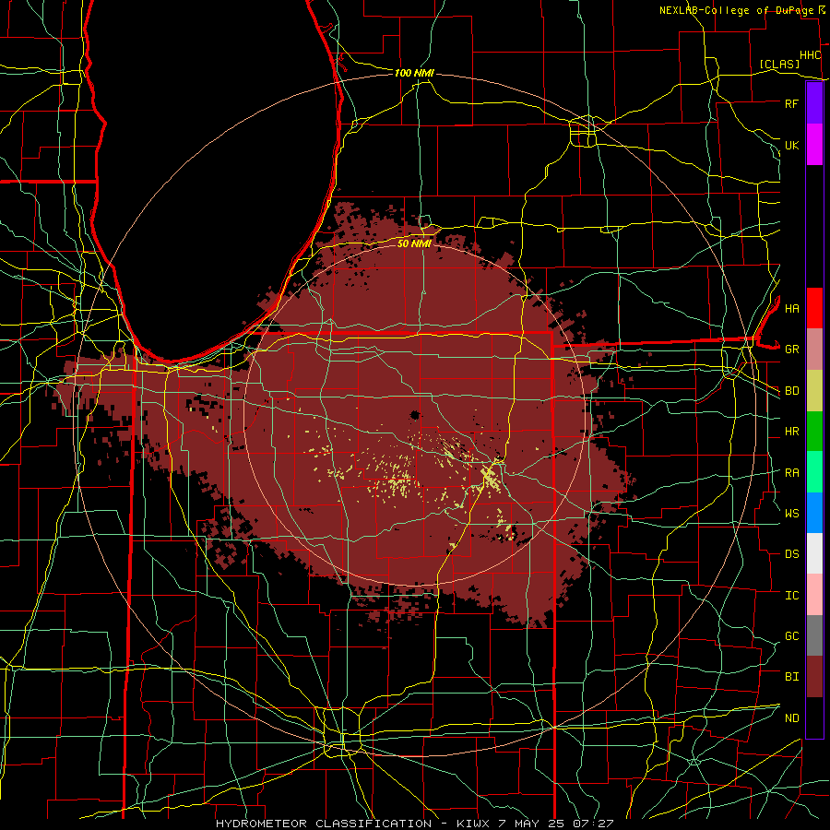Click the IC legend label
The width and height of the screenshot is (830, 830).
pos(791,596)
